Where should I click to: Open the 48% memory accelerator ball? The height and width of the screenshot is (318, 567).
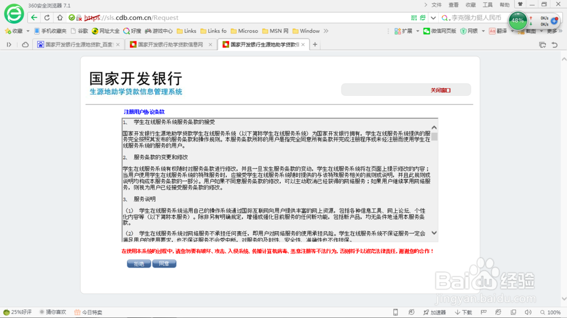tap(518, 20)
